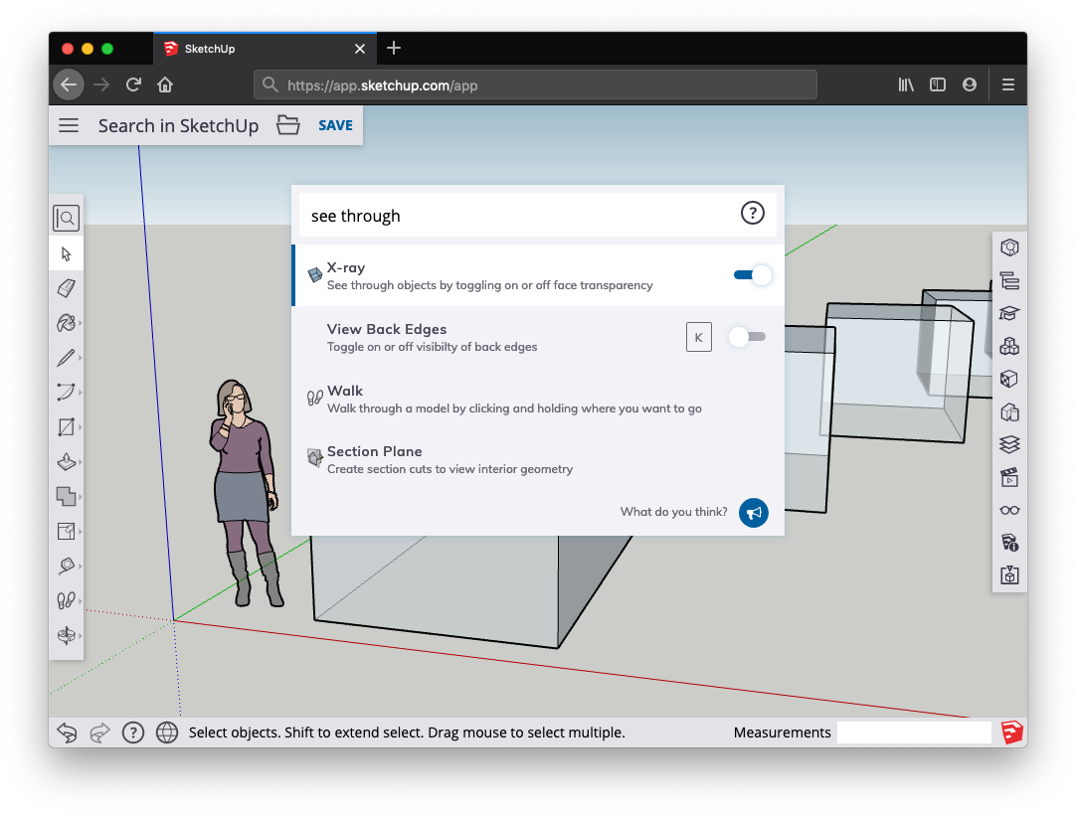Image resolution: width=1075 pixels, height=814 pixels.
Task: Click the K shortcut key badge
Action: tap(699, 337)
